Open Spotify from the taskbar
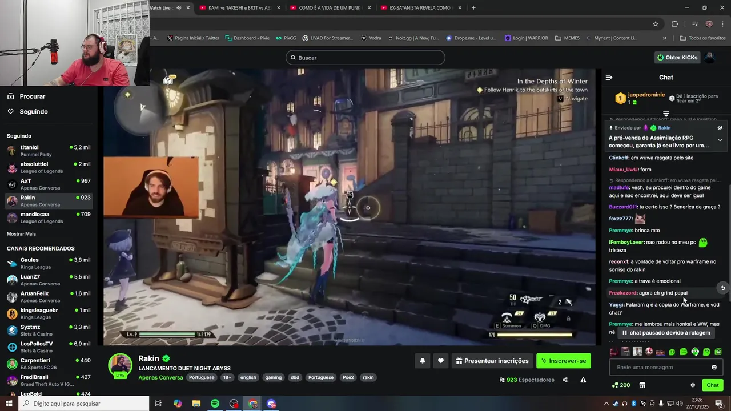 click(x=215, y=404)
